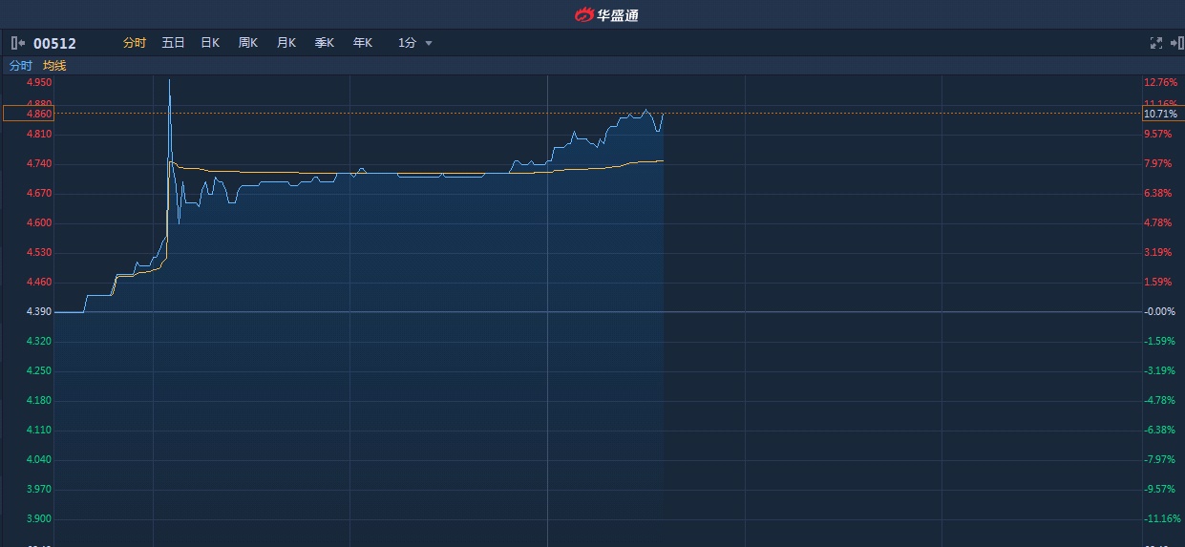The height and width of the screenshot is (547, 1185).
Task: Click the 4.390 previous close price label
Action: click(39, 312)
